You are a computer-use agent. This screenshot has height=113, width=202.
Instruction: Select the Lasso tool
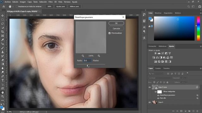click(x=3, y=24)
